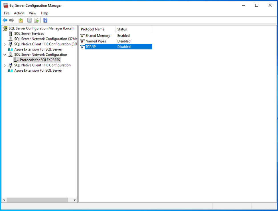This screenshot has height=211, width=278.
Task: Click the Back arrow toolbar icon
Action: point(5,20)
